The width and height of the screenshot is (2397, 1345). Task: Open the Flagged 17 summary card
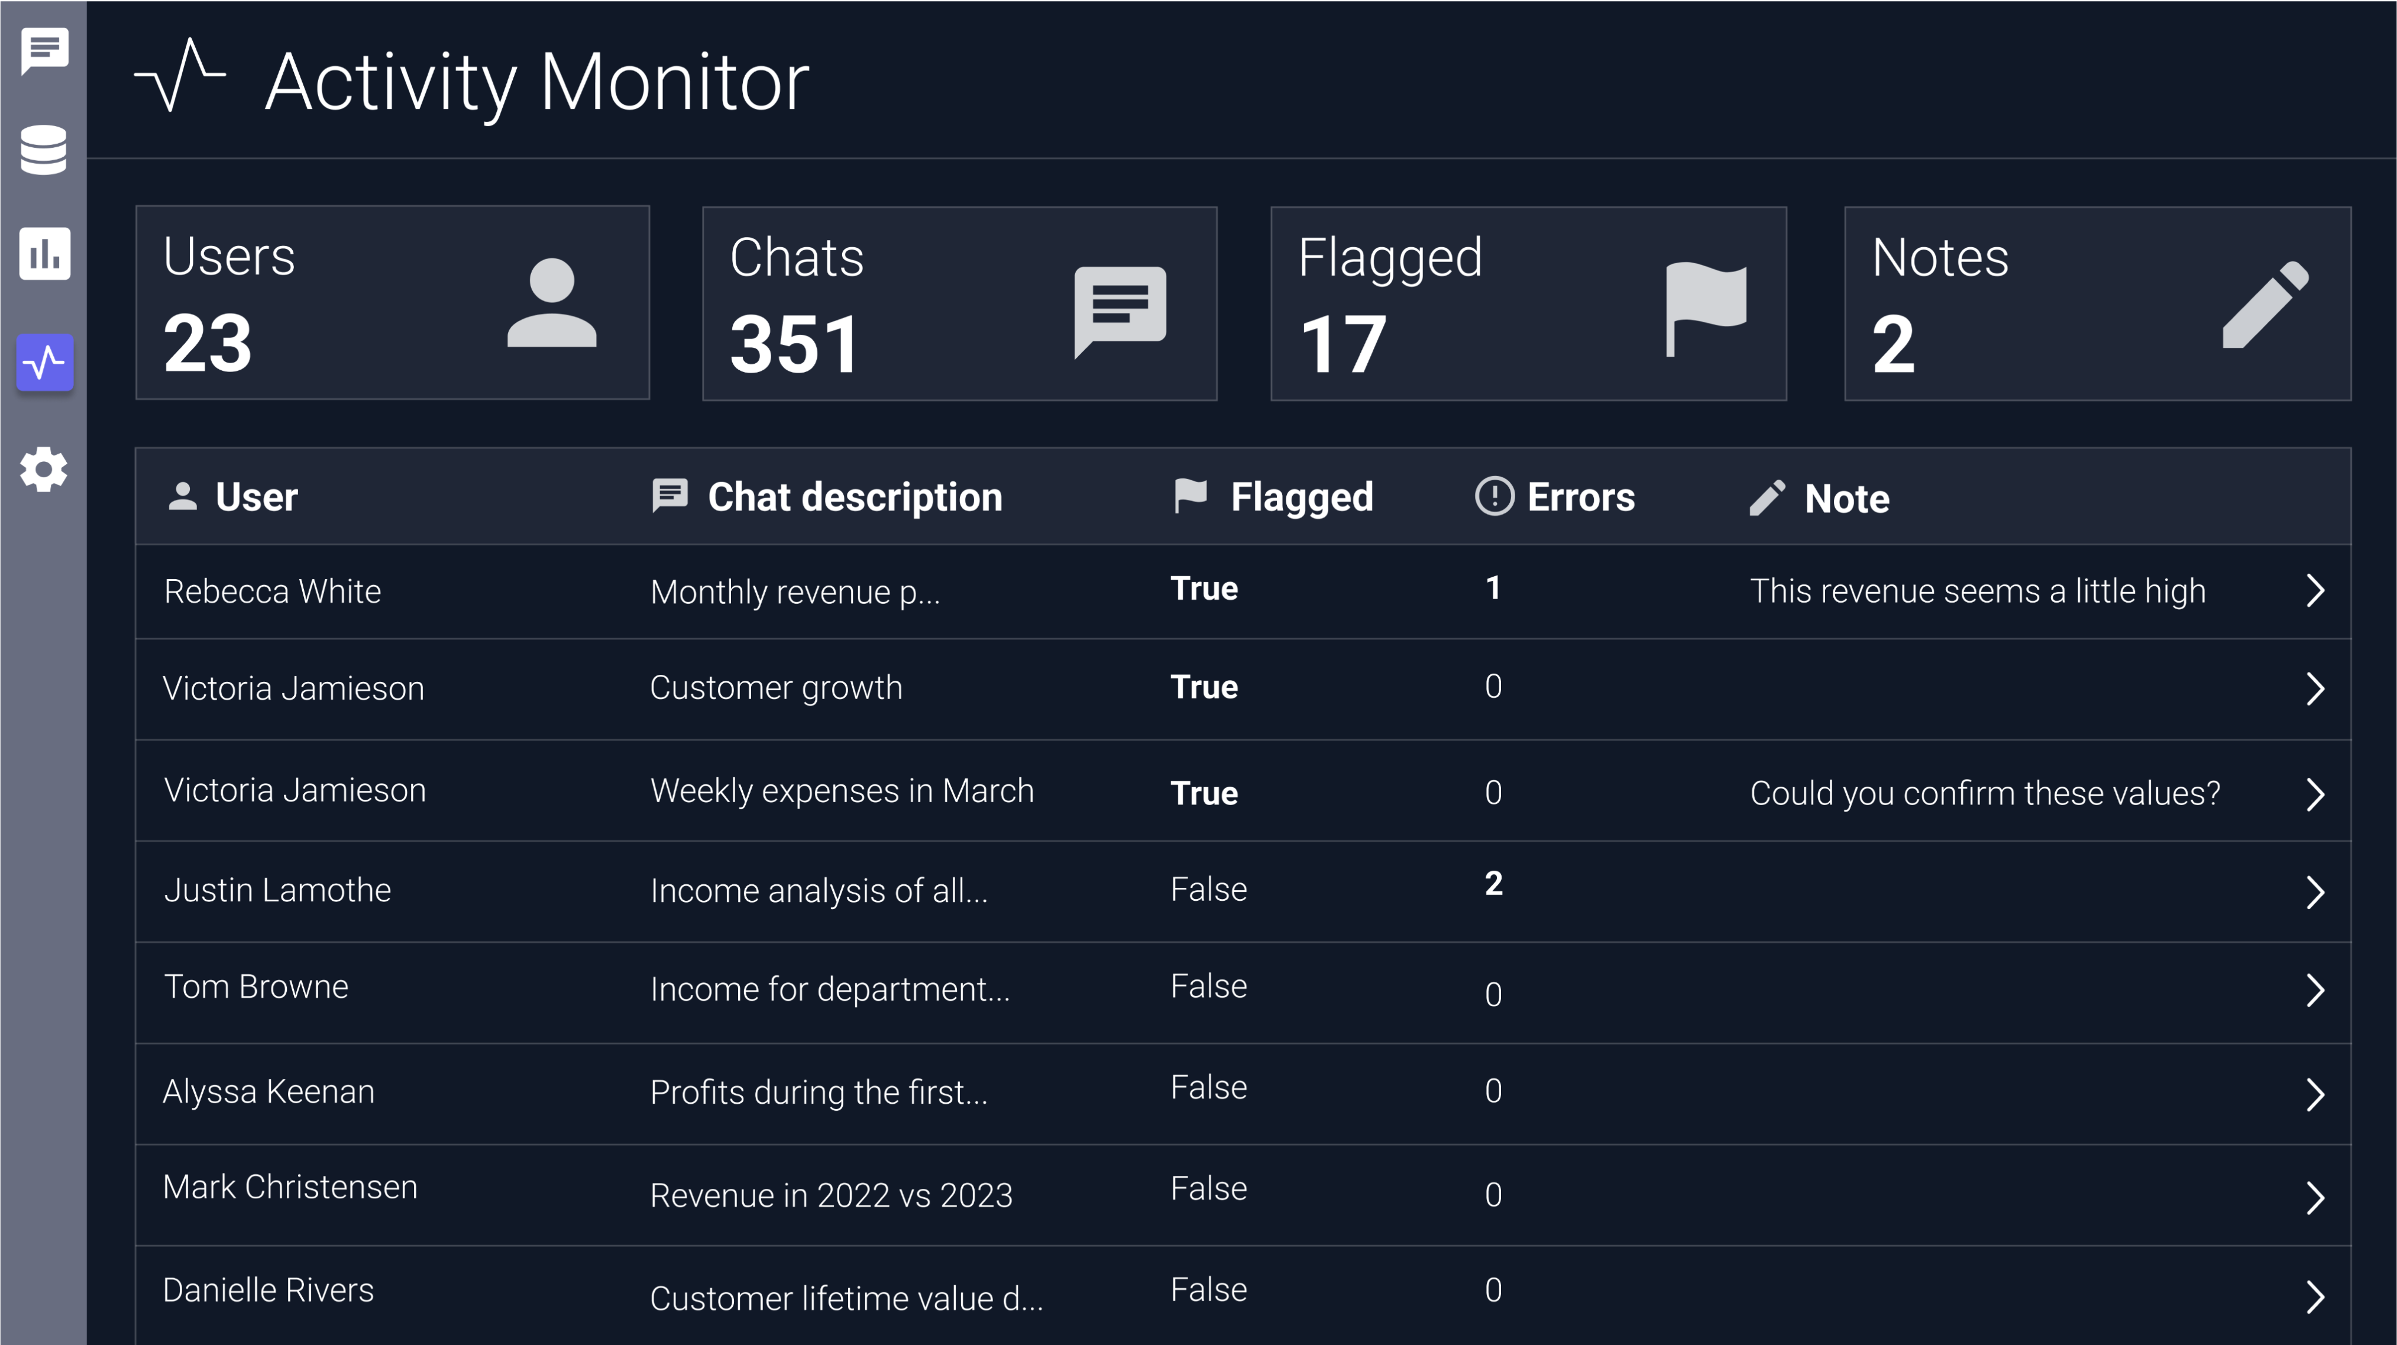(1529, 303)
